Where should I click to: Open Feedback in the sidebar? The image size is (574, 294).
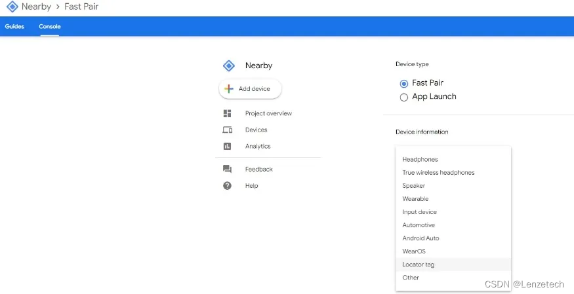point(259,169)
